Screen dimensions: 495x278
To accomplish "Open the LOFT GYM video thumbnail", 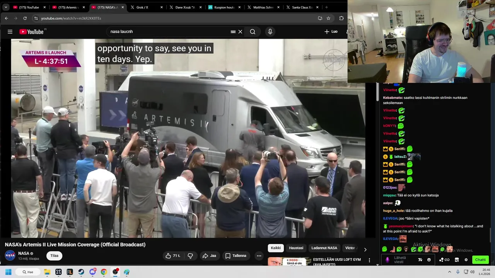I will coord(289,261).
